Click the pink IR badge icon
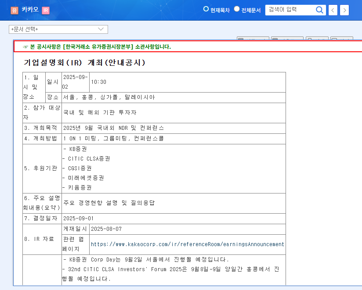Viewport: 362px width, 290px height. point(46,10)
